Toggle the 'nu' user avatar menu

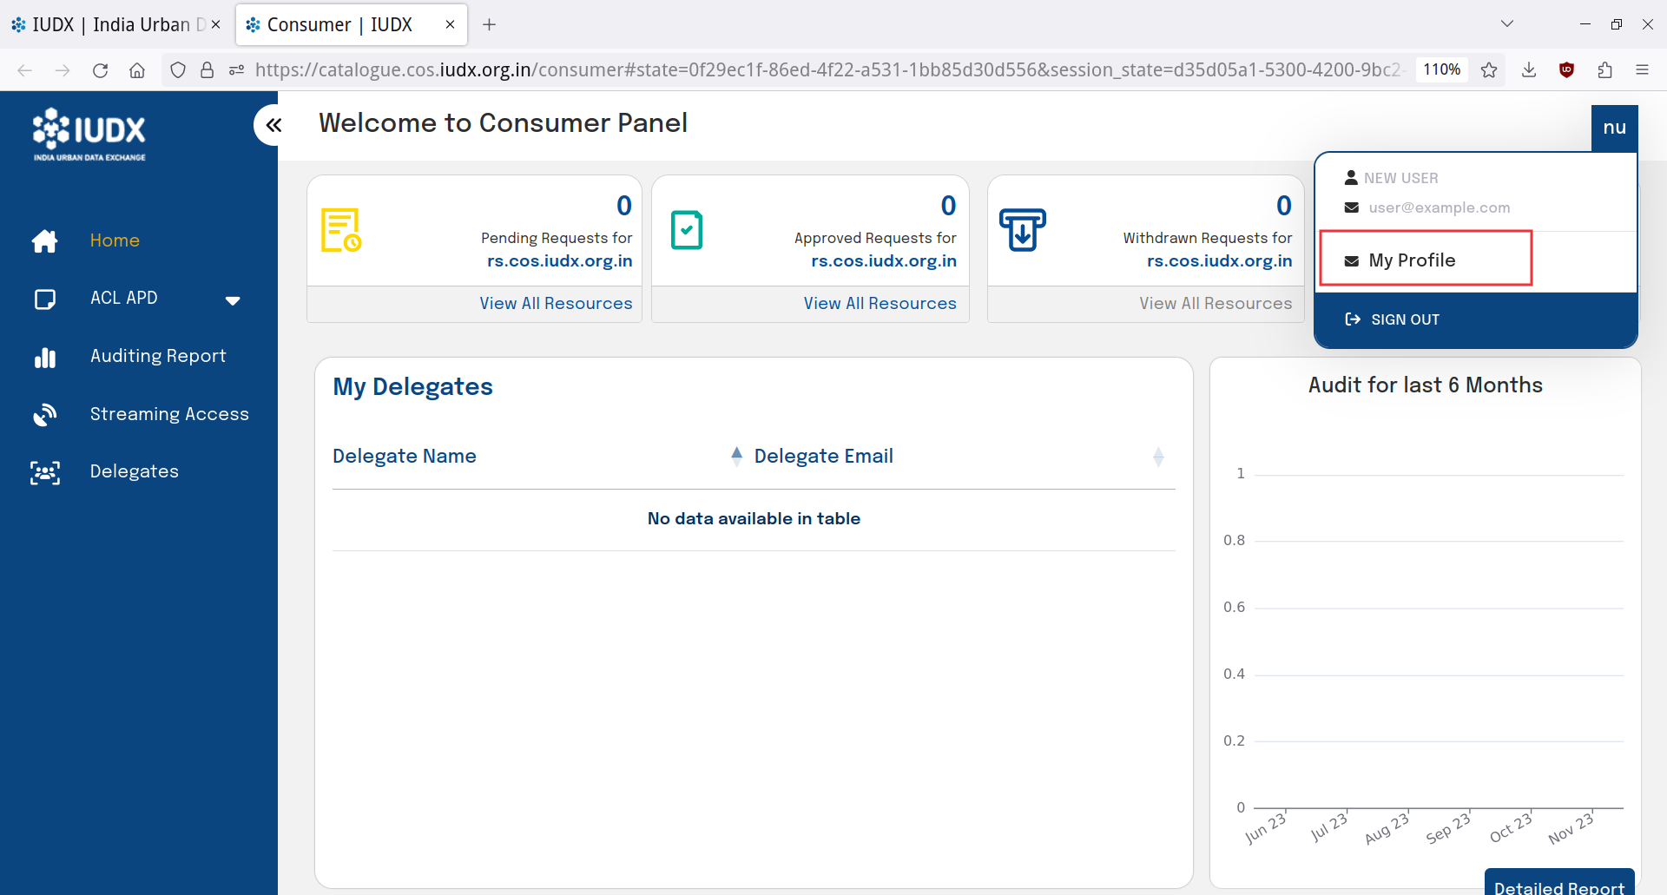click(x=1614, y=128)
